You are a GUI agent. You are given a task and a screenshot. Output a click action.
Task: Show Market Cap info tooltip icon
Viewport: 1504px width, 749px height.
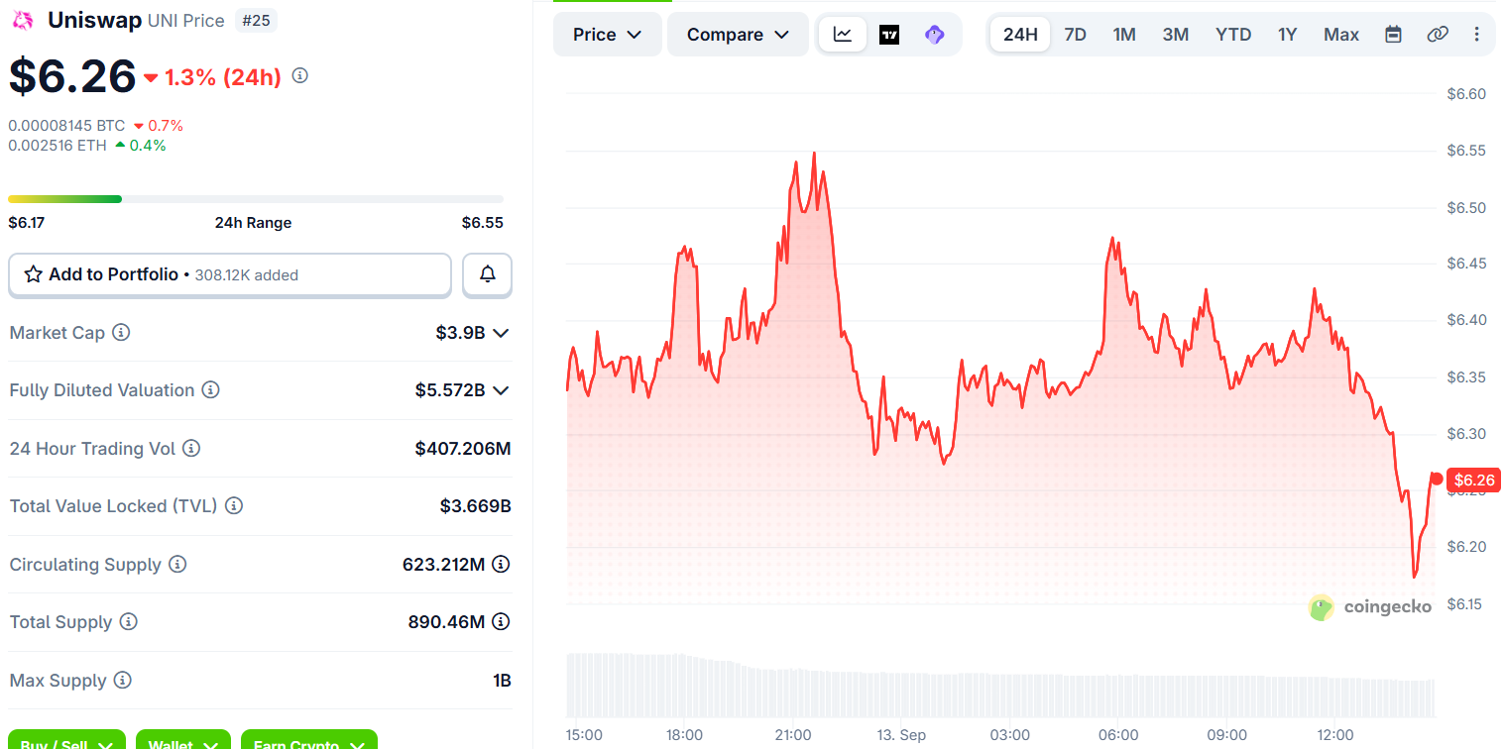[121, 333]
